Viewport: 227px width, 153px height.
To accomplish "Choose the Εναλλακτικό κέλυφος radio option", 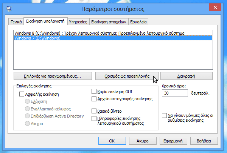I will (x=27, y=109).
